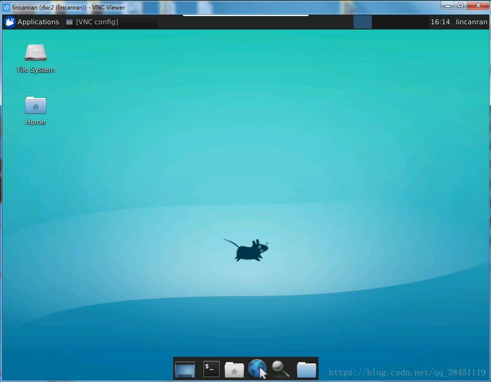Image resolution: width=491 pixels, height=382 pixels.
Task: Click the 16:14 clock in the panel
Action: 440,22
